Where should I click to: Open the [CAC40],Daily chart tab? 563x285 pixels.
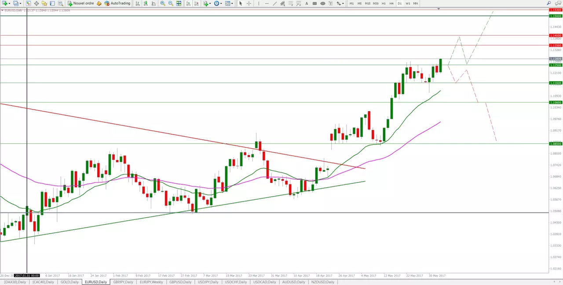(43, 282)
